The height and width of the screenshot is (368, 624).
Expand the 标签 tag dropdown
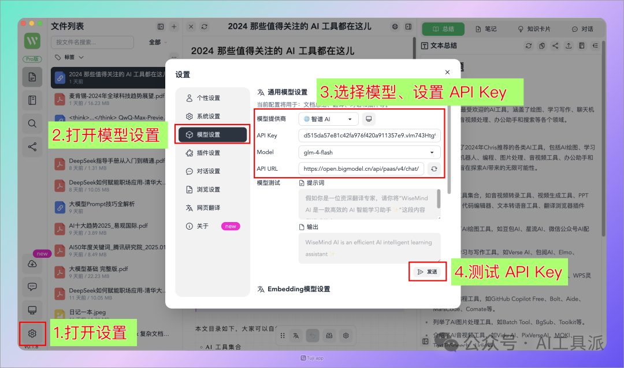click(x=69, y=57)
